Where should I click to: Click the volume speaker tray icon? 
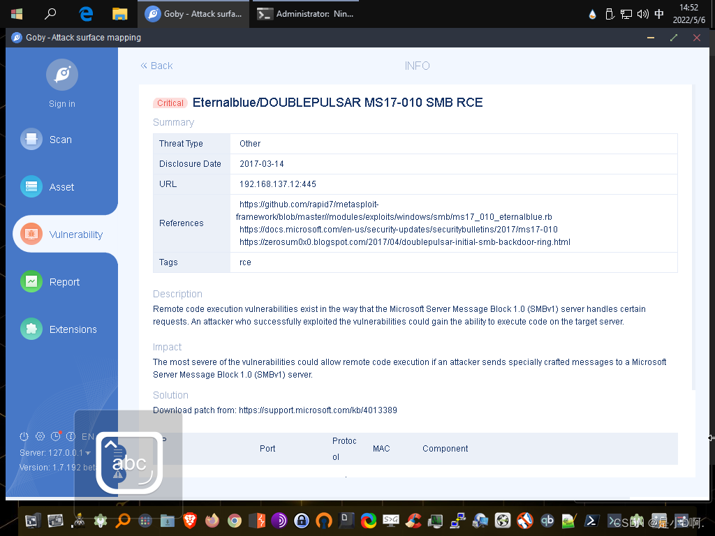tap(643, 14)
